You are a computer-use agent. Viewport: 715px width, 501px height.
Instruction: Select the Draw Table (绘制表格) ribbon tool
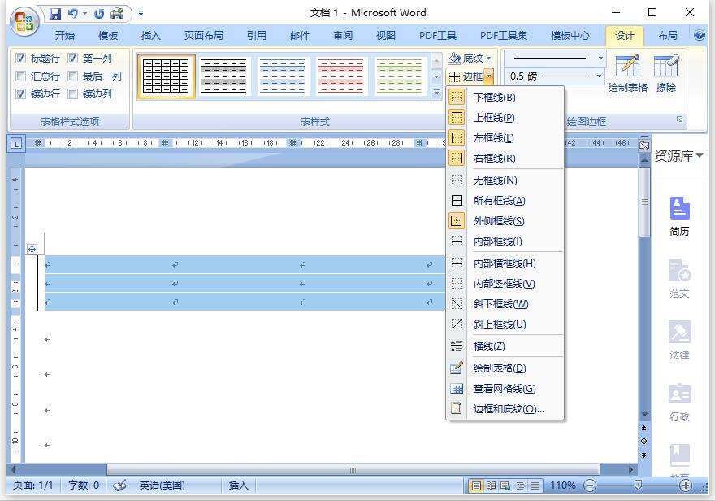pos(628,73)
